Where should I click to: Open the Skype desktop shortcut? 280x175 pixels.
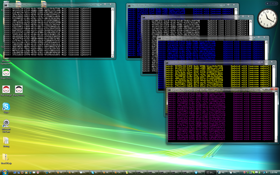click(x=6, y=107)
